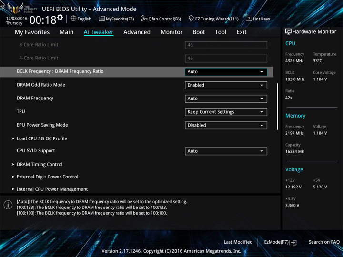Go to the Advanced tab
343x257 pixels.
click(x=137, y=32)
